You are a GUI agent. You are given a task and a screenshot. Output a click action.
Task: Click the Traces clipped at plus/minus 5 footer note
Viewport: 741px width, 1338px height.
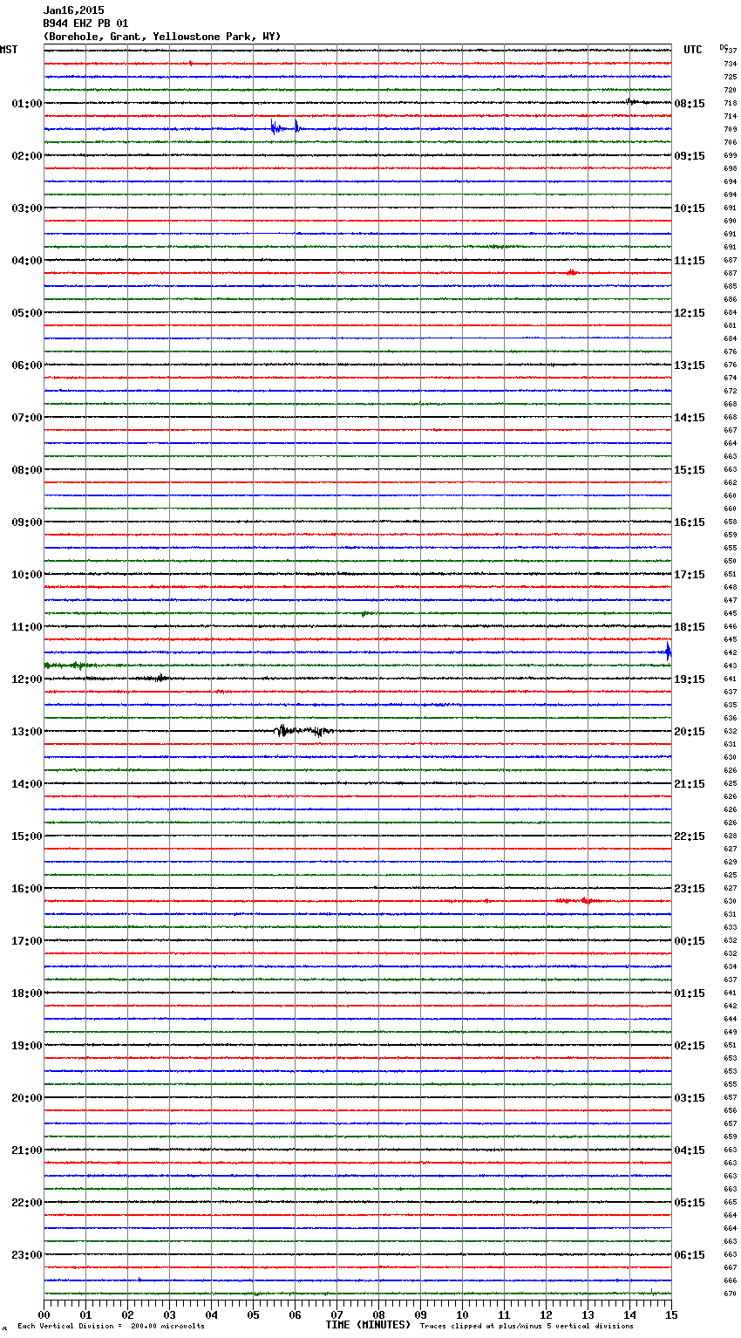coord(527,1327)
